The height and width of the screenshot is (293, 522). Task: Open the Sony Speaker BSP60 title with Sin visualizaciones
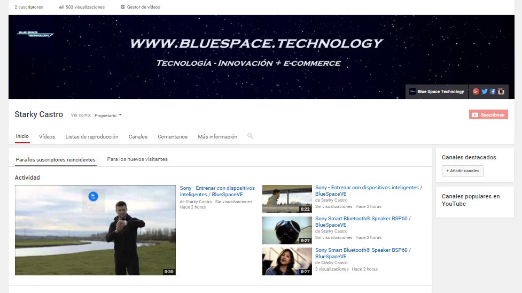click(x=363, y=222)
